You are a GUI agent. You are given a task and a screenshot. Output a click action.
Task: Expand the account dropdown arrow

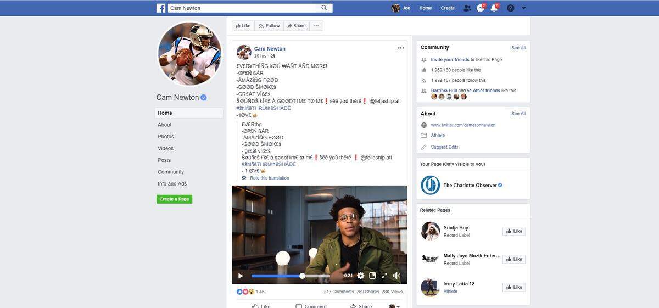tap(523, 8)
